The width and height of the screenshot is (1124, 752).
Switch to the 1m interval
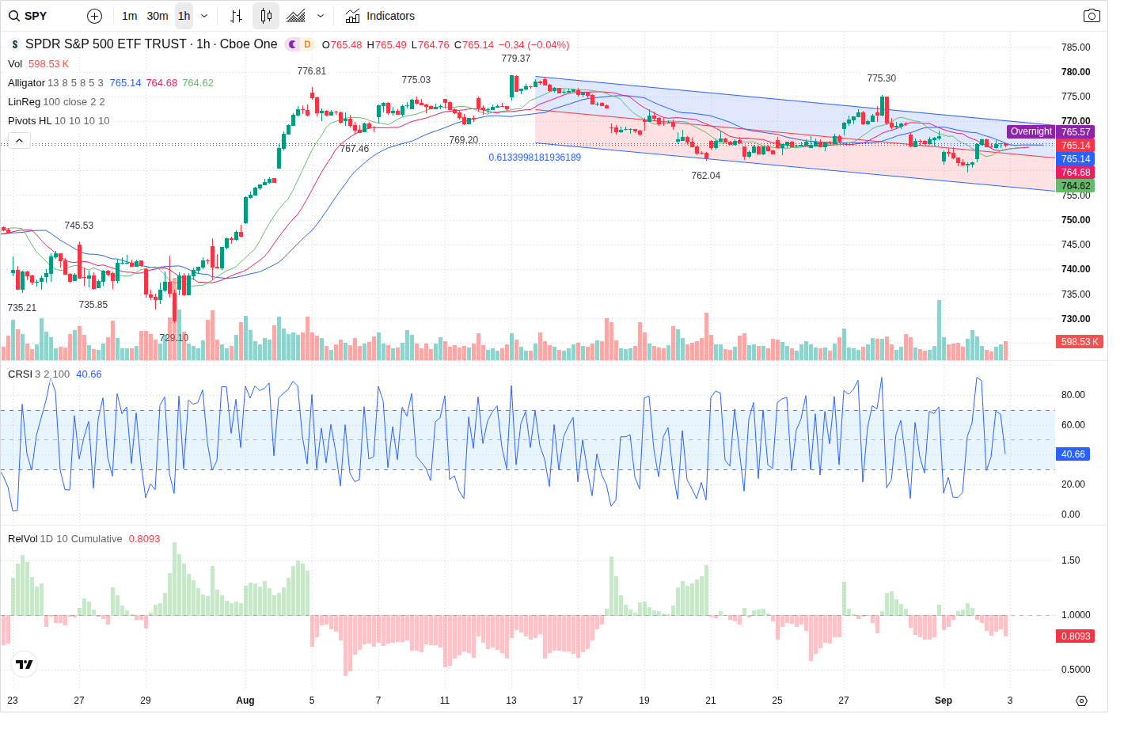(x=130, y=16)
